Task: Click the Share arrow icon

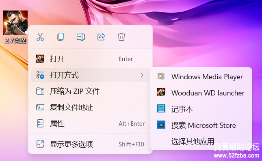Action: click(x=101, y=37)
